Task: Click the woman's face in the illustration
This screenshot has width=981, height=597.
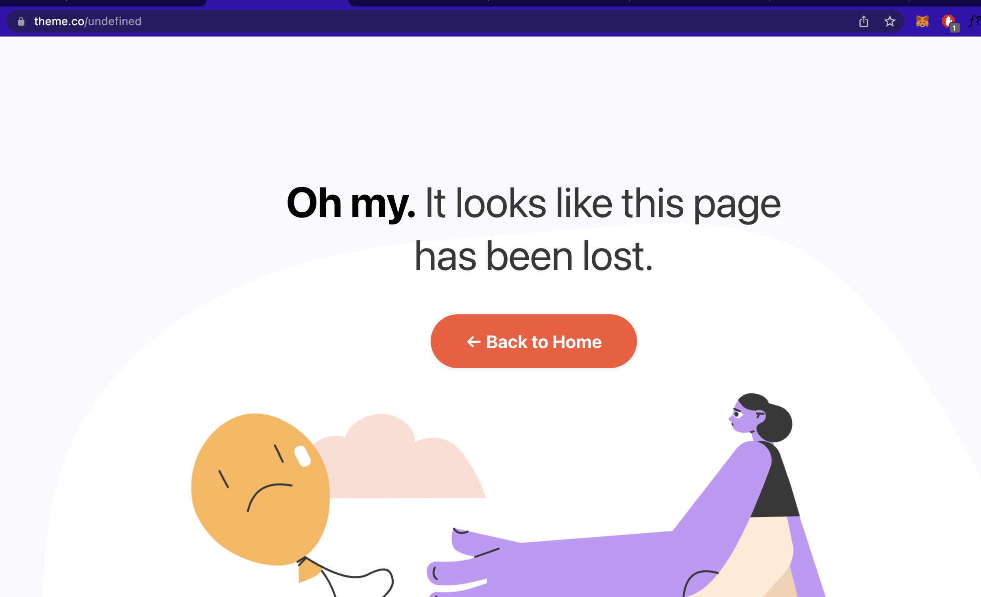Action: 744,417
